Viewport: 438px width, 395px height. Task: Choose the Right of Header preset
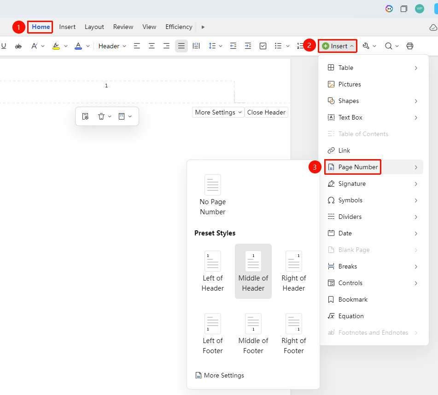(x=293, y=271)
